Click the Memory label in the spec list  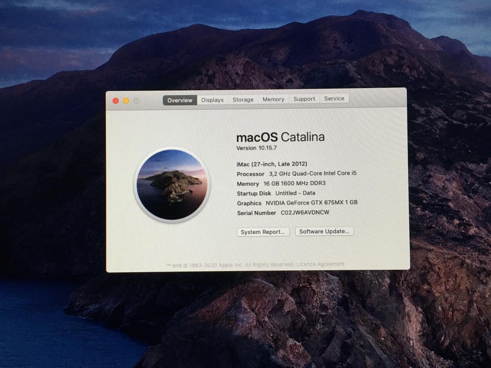(x=248, y=184)
